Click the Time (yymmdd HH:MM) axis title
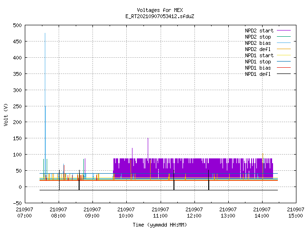The height and width of the screenshot is (229, 305). (160, 225)
